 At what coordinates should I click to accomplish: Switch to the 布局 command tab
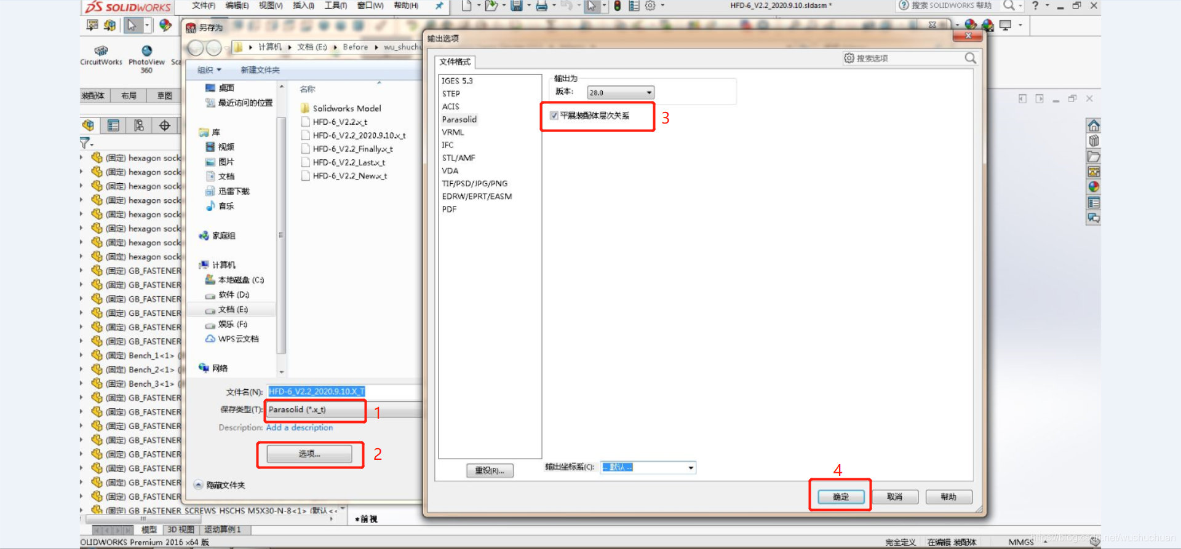click(x=129, y=95)
